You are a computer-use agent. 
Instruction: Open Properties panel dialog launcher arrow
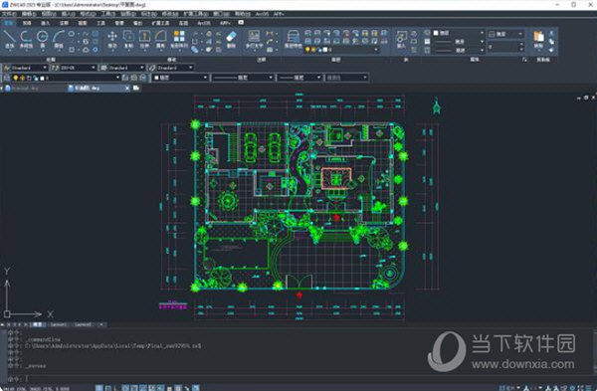(x=525, y=60)
